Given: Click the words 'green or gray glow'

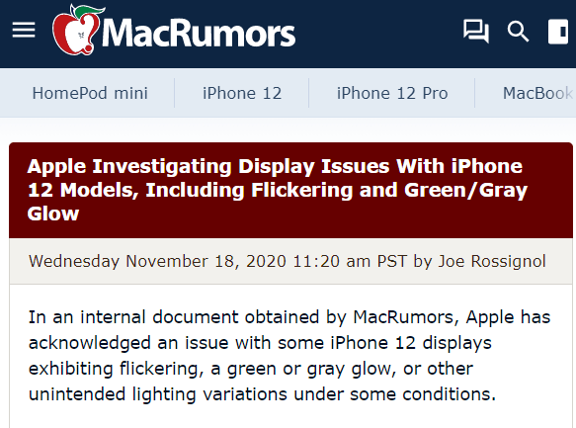Looking at the screenshot, I should 311,369.
